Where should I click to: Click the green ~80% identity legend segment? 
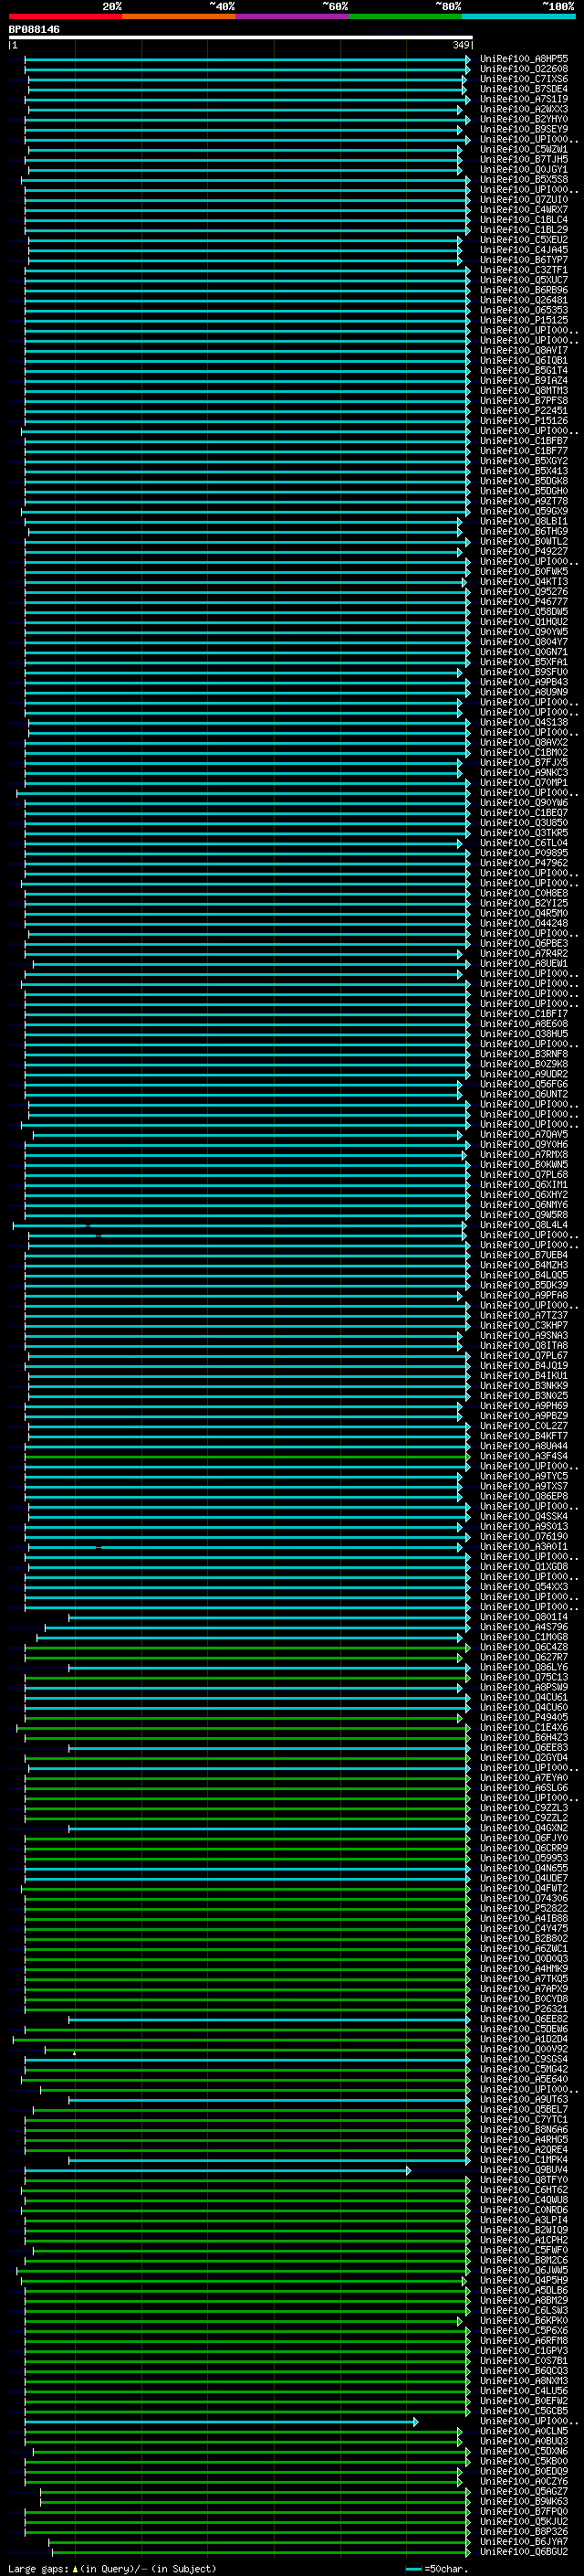pyautogui.click(x=405, y=16)
